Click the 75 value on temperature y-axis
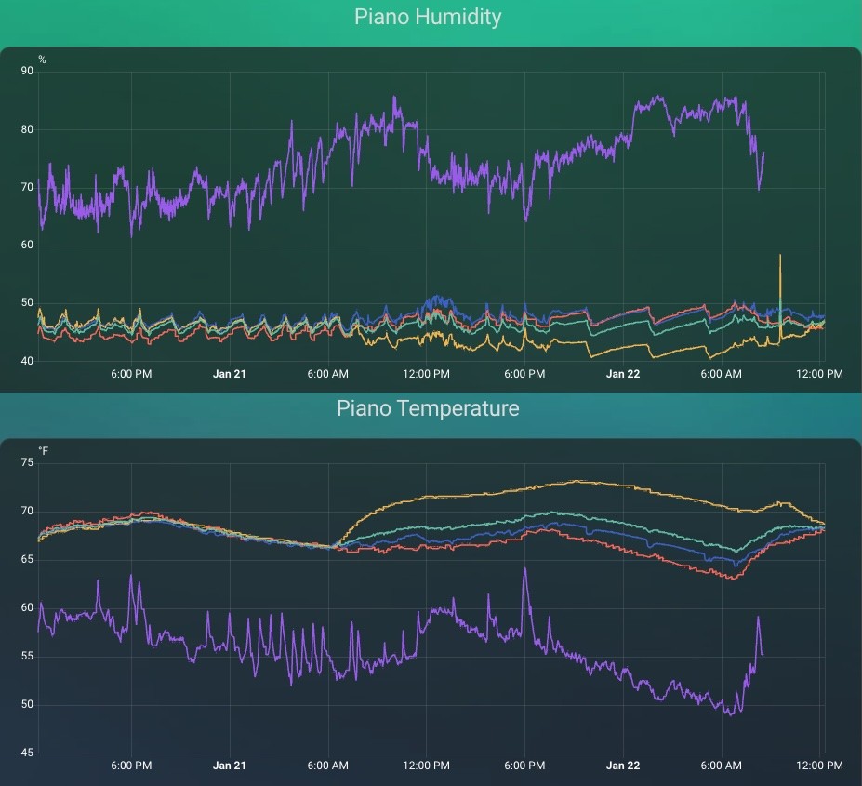 (27, 462)
